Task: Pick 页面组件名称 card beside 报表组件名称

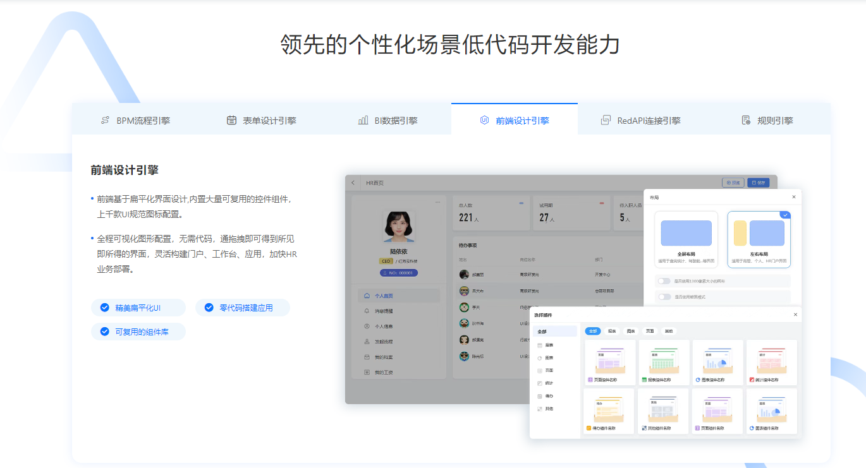Action: coord(609,363)
